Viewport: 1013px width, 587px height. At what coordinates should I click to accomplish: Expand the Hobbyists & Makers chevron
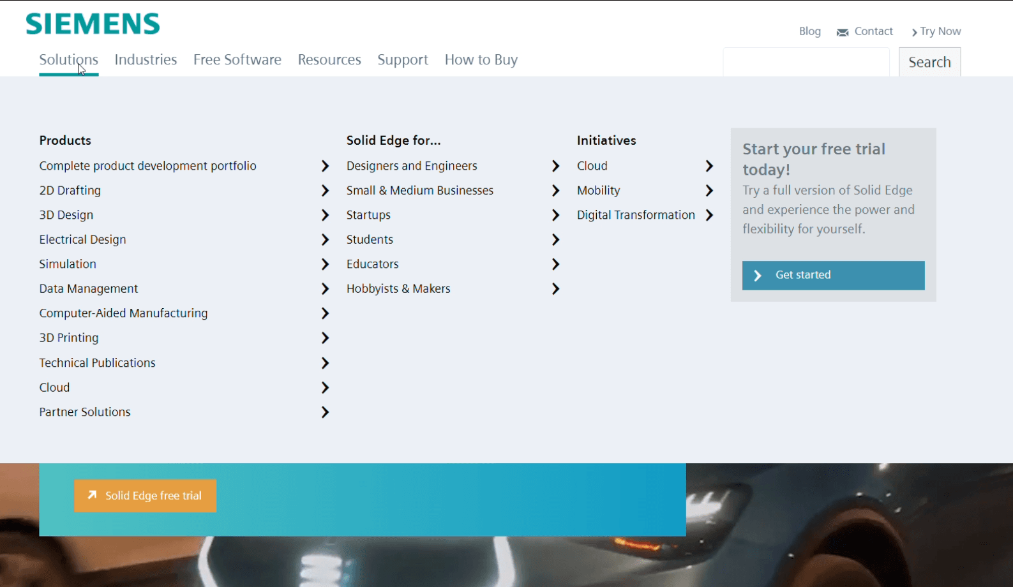[x=555, y=289]
